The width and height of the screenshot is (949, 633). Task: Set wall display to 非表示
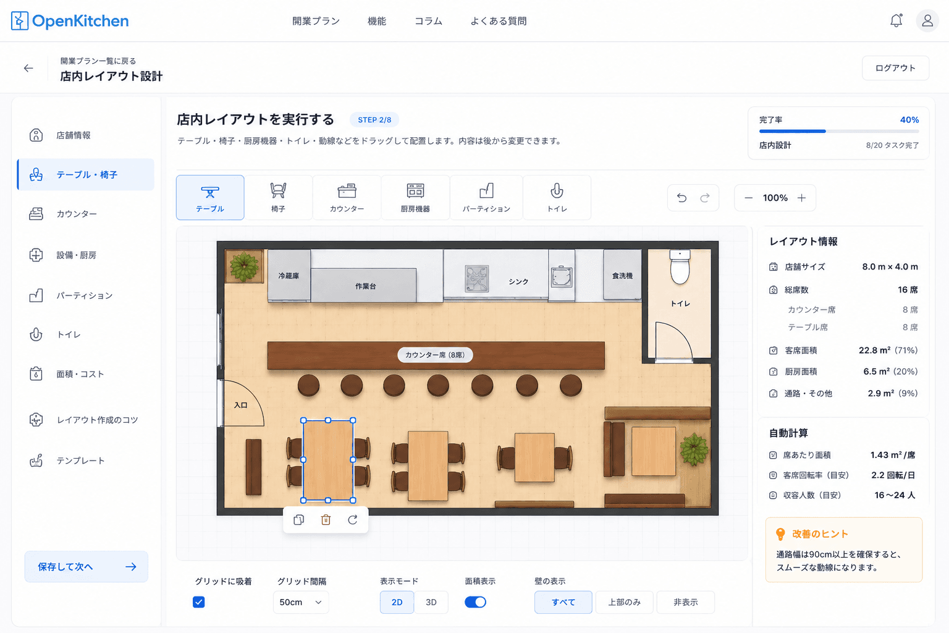685,602
